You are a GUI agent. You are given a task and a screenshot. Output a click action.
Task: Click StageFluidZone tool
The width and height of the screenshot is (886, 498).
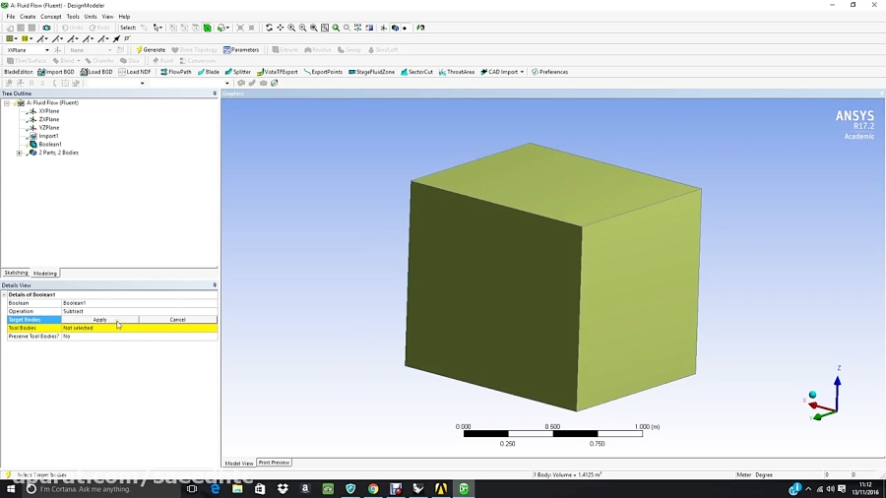tap(372, 72)
